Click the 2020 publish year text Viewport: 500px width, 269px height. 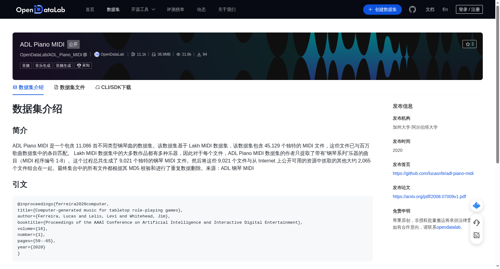coord(397,150)
